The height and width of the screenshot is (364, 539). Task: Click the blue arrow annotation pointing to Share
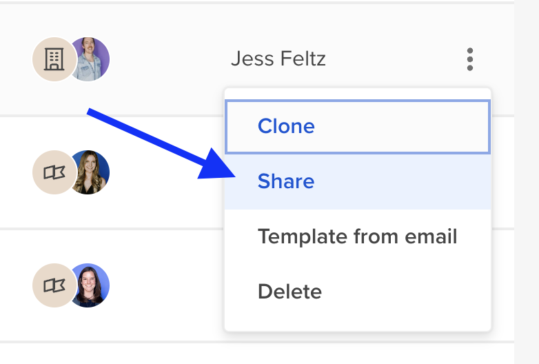point(161,143)
